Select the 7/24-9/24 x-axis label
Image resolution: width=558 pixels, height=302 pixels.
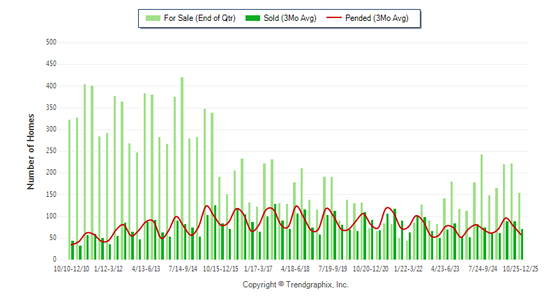[482, 267]
